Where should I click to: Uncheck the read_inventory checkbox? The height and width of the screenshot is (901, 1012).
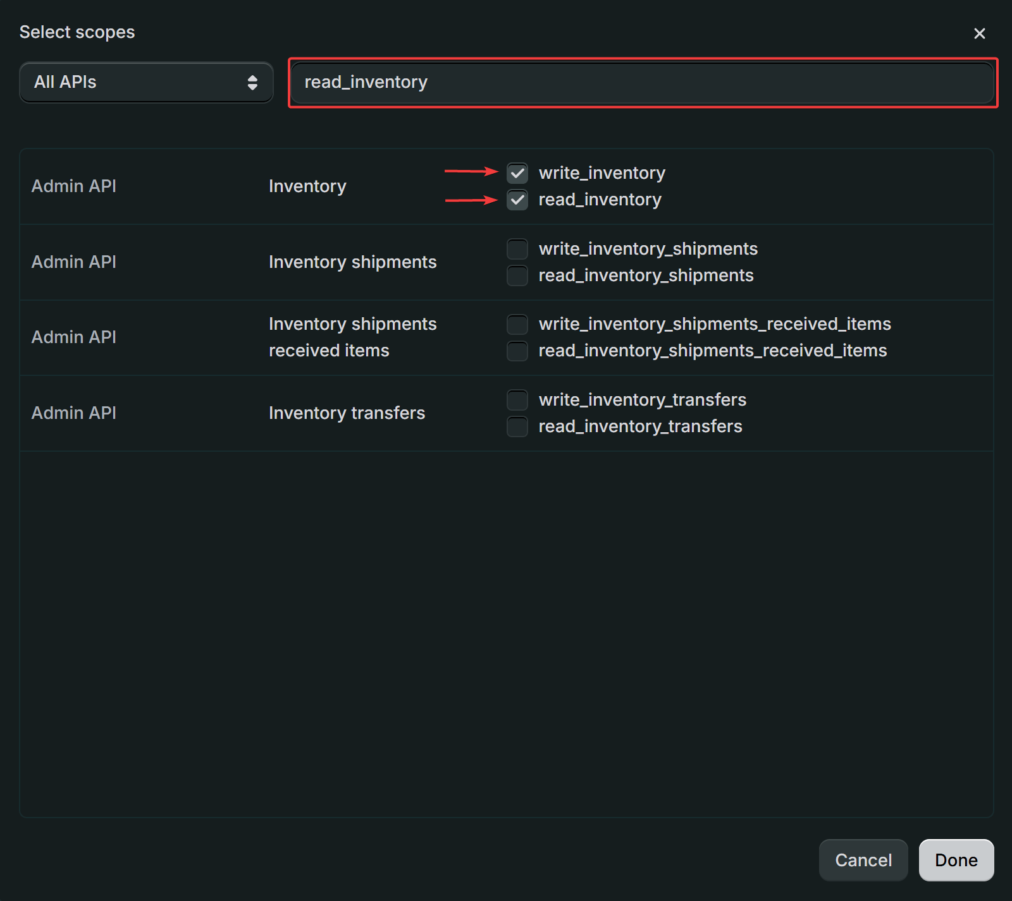click(x=517, y=200)
